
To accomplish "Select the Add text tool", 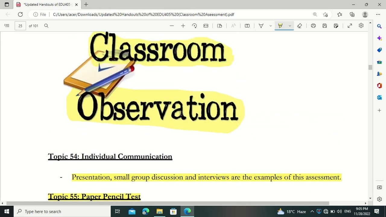I will click(x=247, y=26).
